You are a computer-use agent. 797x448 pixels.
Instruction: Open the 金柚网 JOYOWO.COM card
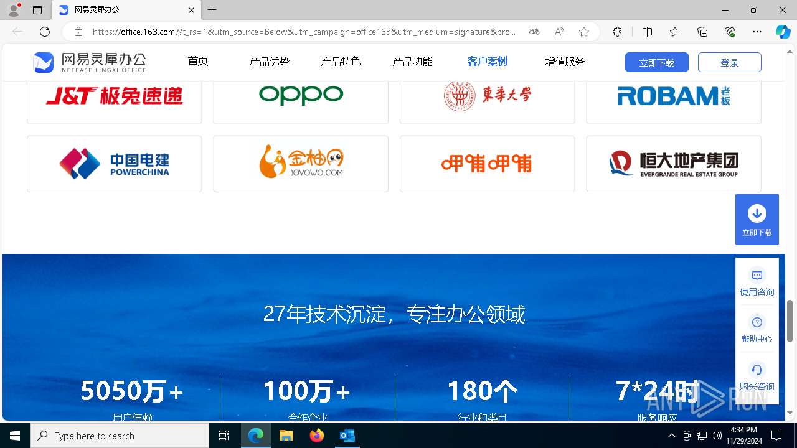(x=301, y=164)
